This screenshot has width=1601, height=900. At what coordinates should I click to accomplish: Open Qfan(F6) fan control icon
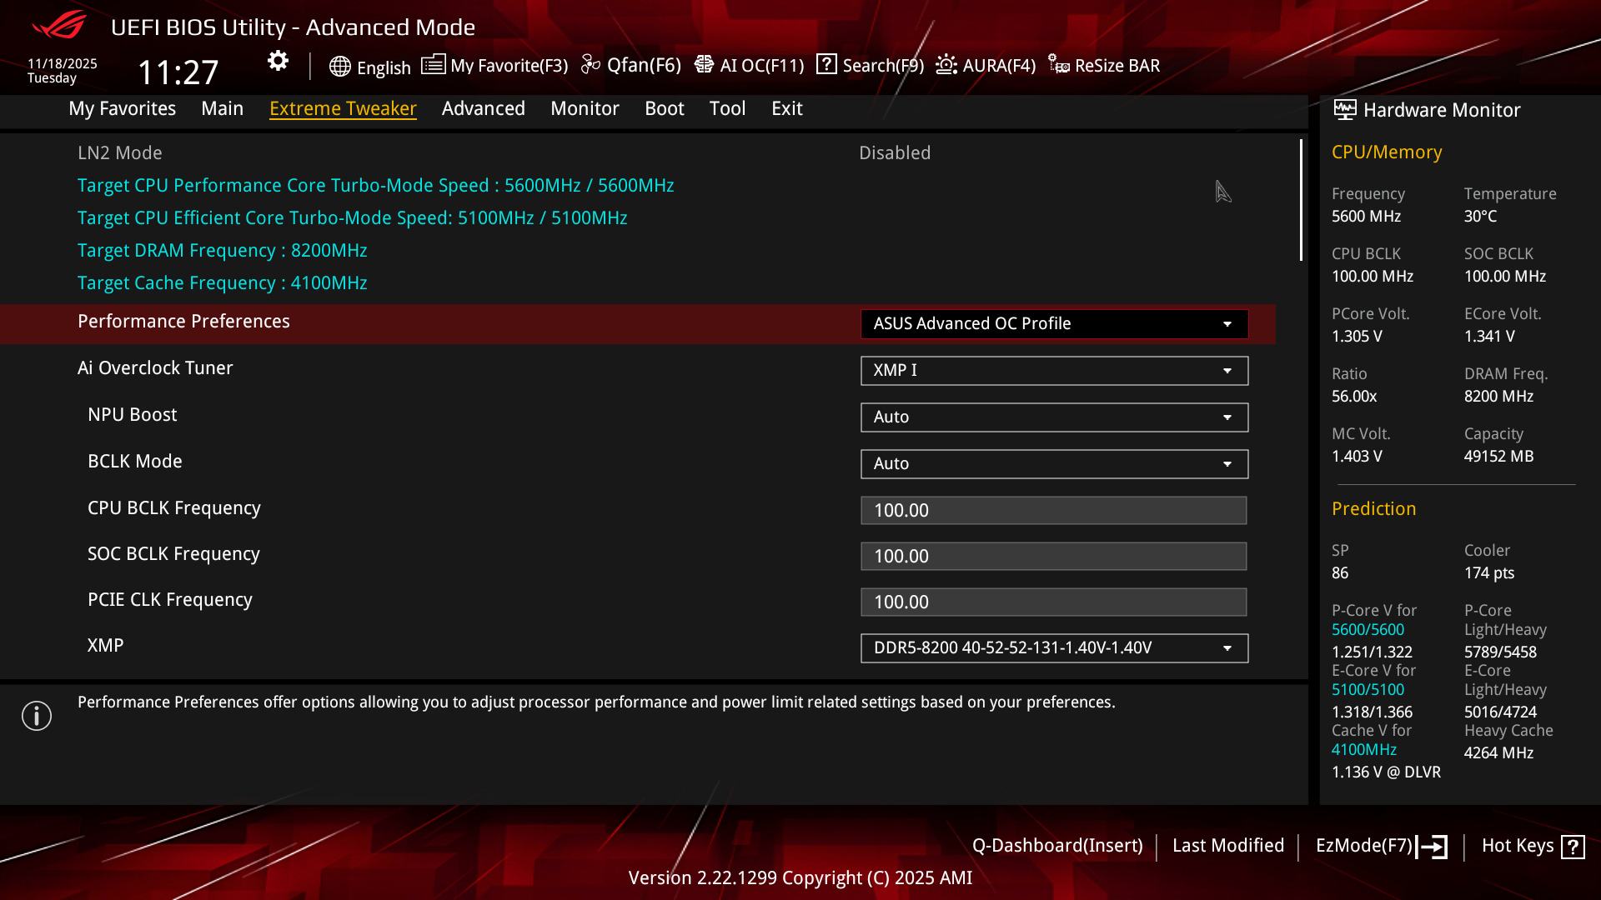coord(590,65)
